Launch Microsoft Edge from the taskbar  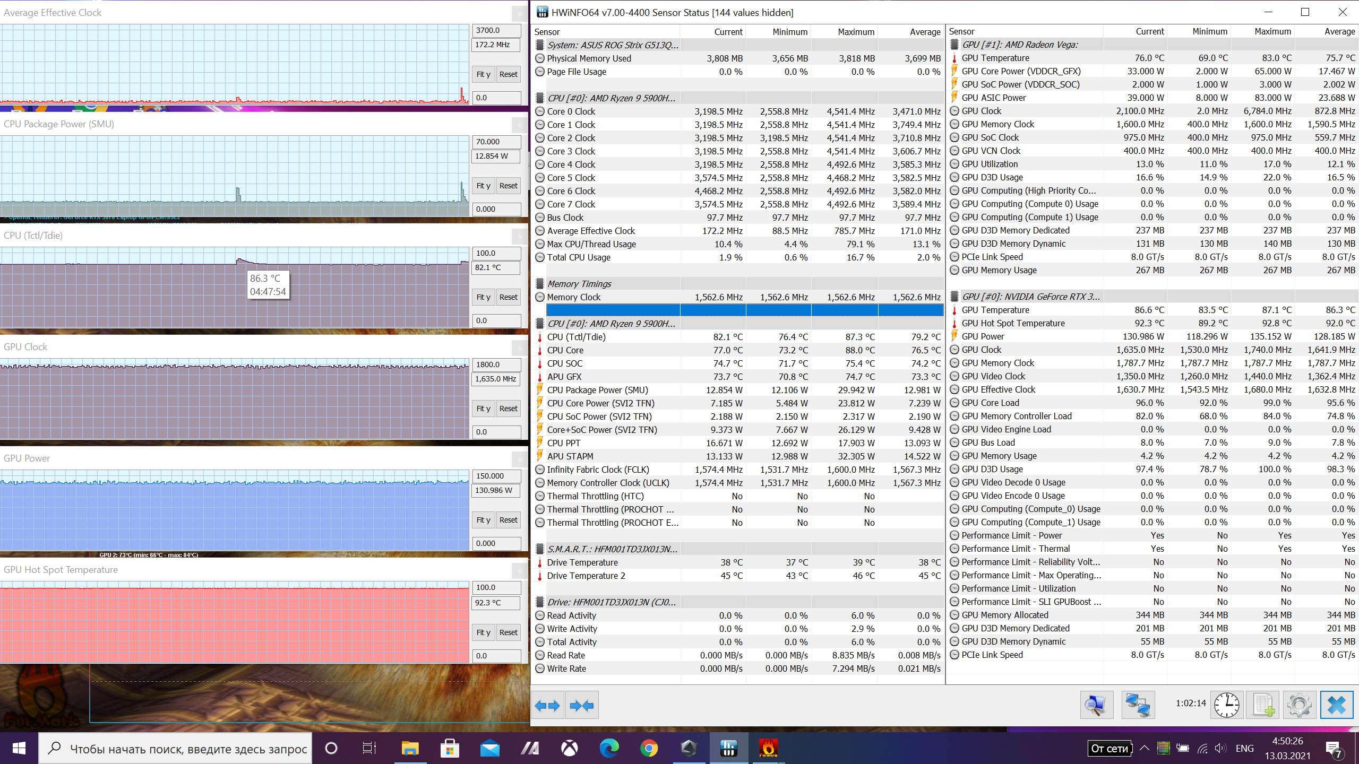coord(609,749)
